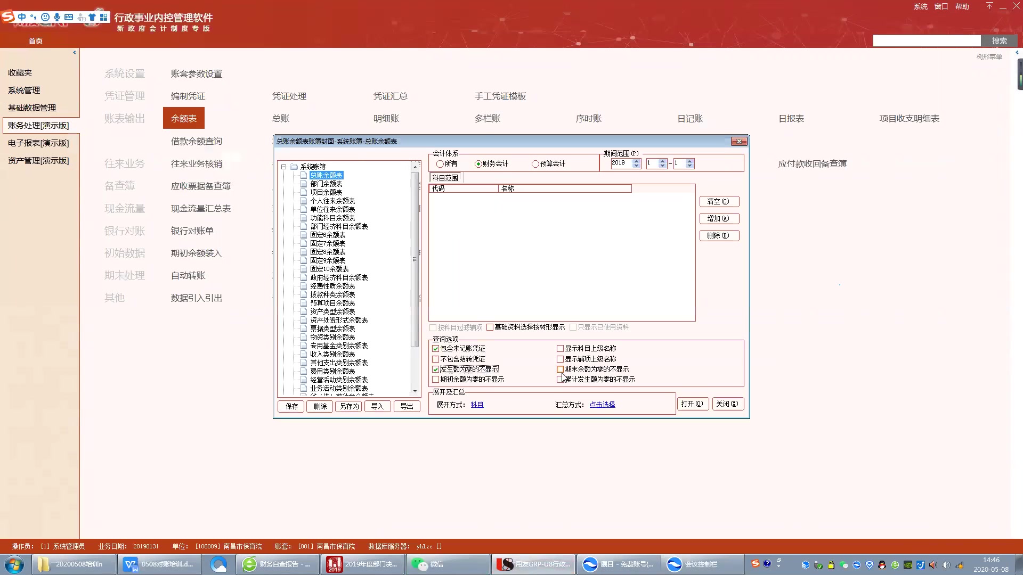The width and height of the screenshot is (1023, 575).
Task: Uncheck 发生额为零的不显示 option
Action: (x=435, y=369)
